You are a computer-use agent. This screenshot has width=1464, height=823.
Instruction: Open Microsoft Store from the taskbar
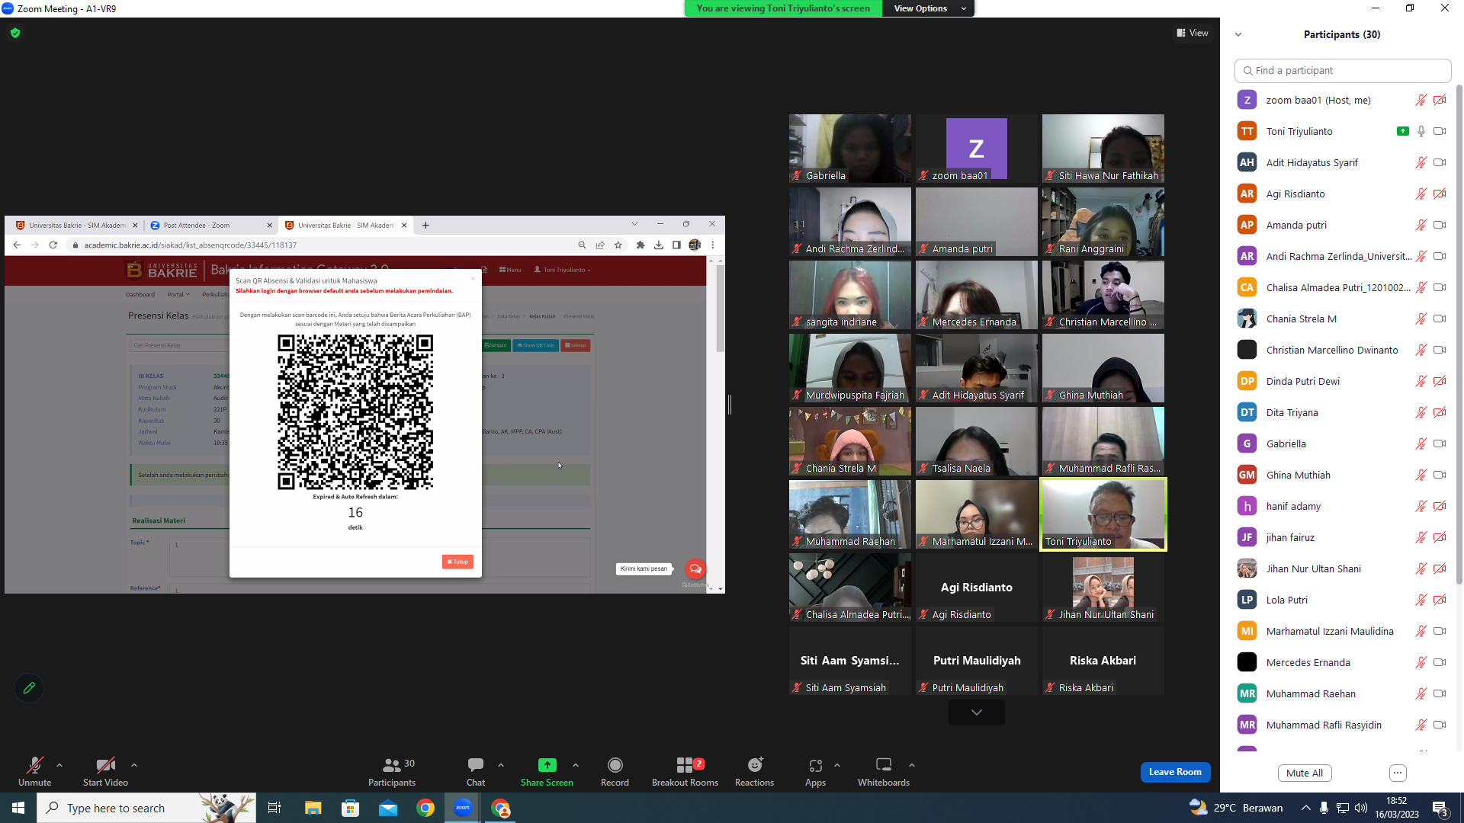coord(351,808)
